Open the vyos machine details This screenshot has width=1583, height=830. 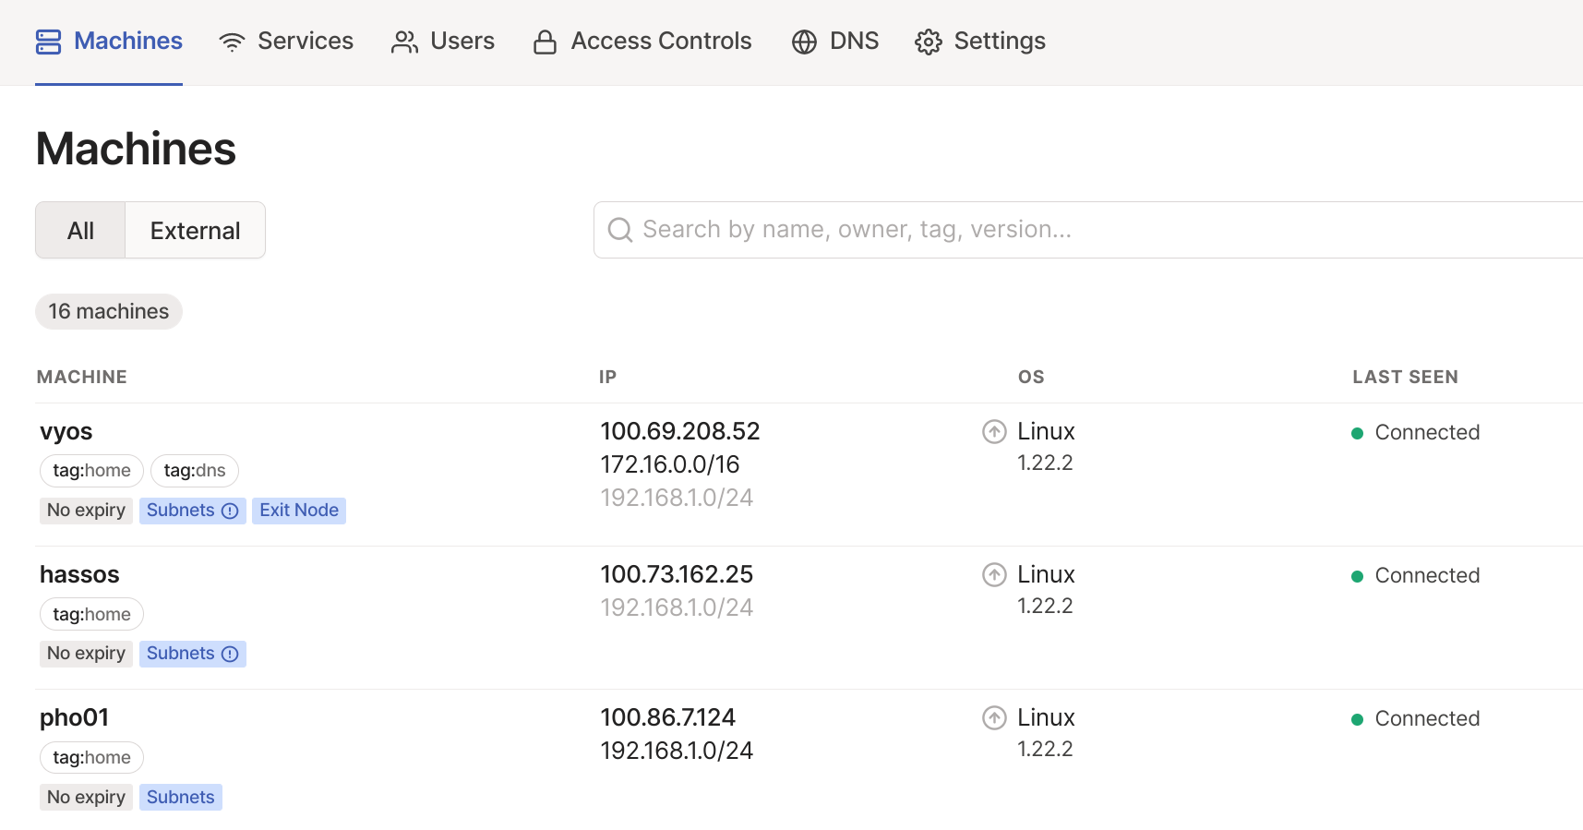(66, 431)
